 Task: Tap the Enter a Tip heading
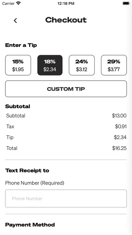pyautogui.click(x=21, y=45)
